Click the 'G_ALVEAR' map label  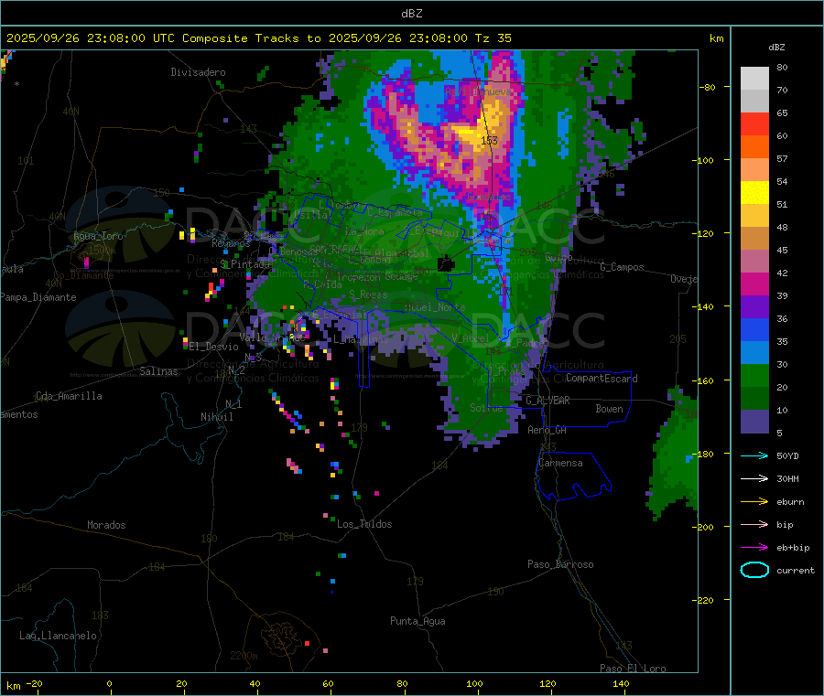click(548, 401)
